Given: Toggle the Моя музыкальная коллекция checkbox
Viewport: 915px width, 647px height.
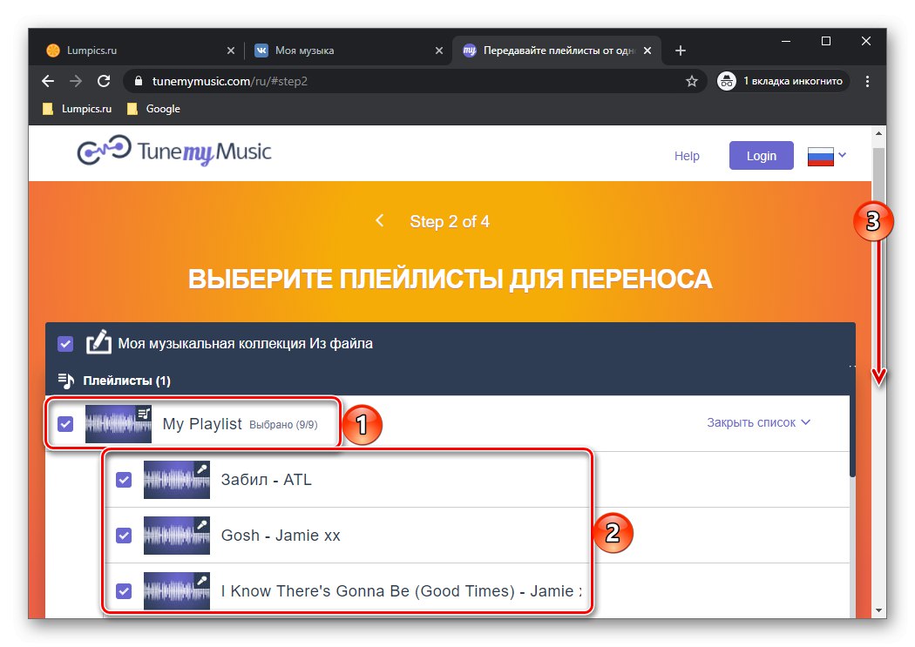Looking at the screenshot, I should coord(65,343).
